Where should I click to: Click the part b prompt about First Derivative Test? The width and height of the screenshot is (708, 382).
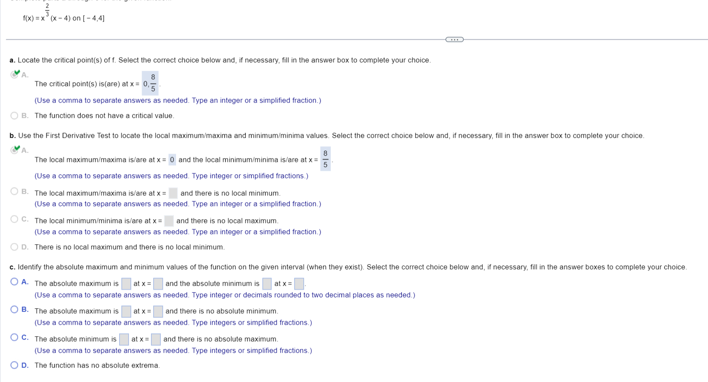point(327,136)
